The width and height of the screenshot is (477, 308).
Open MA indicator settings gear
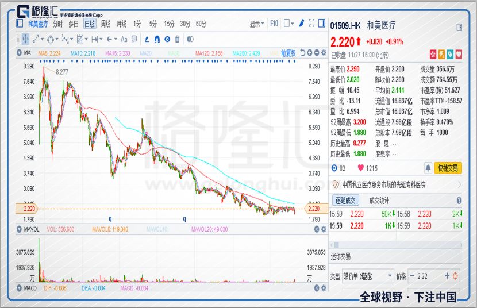click(324, 53)
